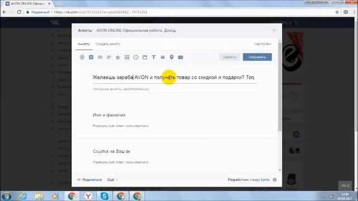The width and height of the screenshot is (358, 201).
Task: Reload the page in Chrome
Action: tap(19, 12)
